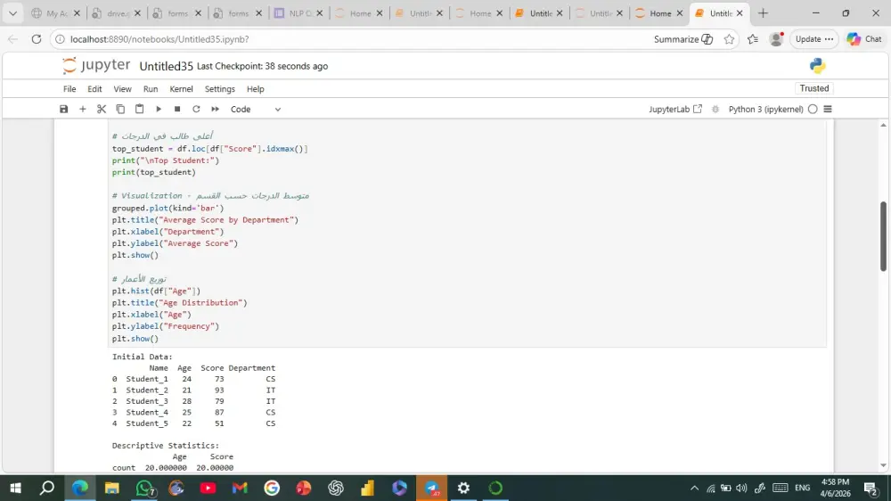Show hidden system tray icons chevron
The height and width of the screenshot is (501, 891).
(x=694, y=488)
